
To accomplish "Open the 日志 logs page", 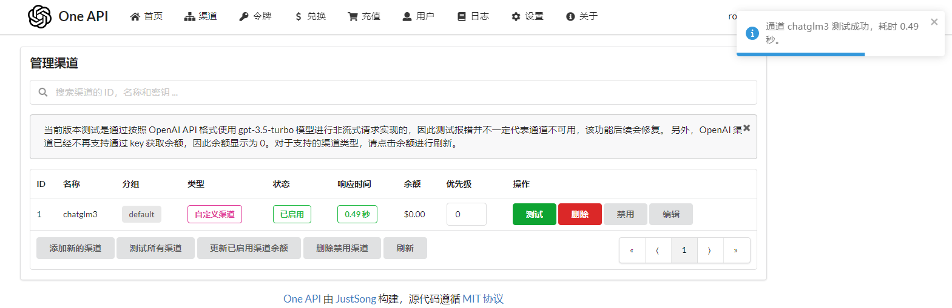I will click(473, 16).
